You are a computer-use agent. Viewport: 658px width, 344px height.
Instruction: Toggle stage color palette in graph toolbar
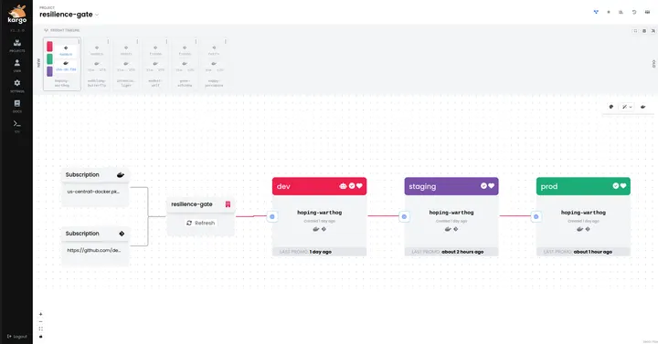(x=611, y=107)
